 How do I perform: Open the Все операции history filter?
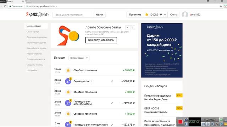click(79, 58)
